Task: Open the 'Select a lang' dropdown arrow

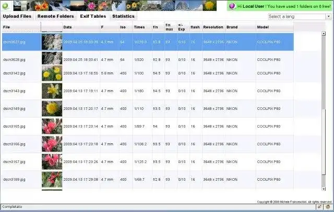Action: (x=329, y=16)
